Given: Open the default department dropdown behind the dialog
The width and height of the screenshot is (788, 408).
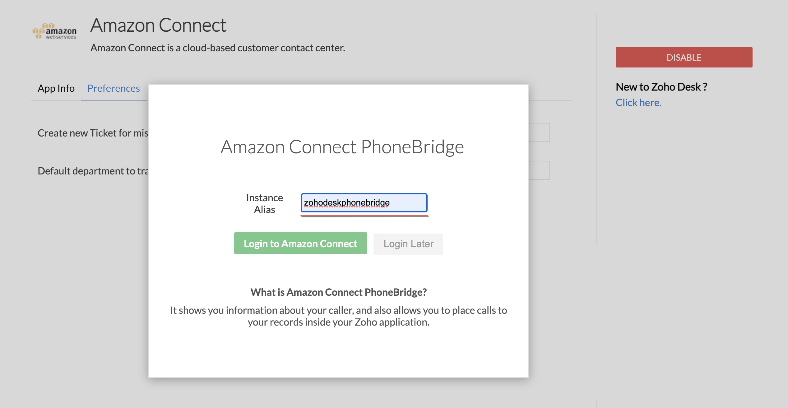Looking at the screenshot, I should 539,170.
